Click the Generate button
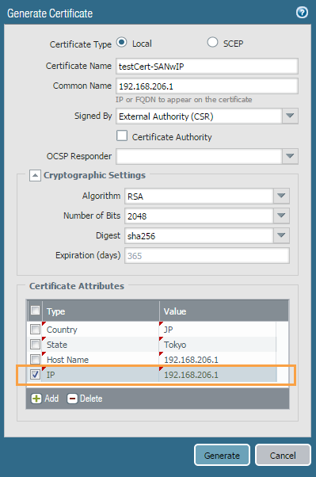Image resolution: width=316 pixels, height=477 pixels. (x=222, y=455)
